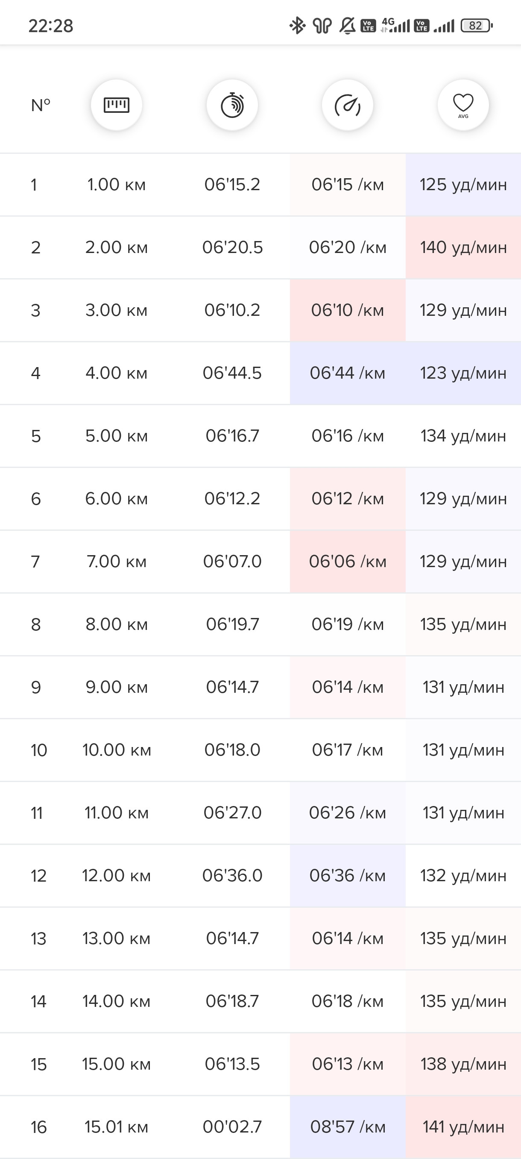Select lap 3 pace 06'10 /км
Image resolution: width=521 pixels, height=1159 pixels.
coord(348,310)
